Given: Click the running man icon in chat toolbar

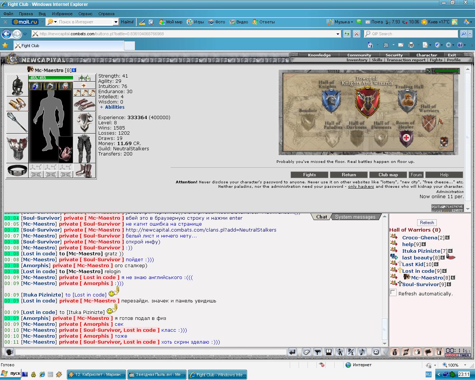Looking at the screenshot, I should 340,352.
